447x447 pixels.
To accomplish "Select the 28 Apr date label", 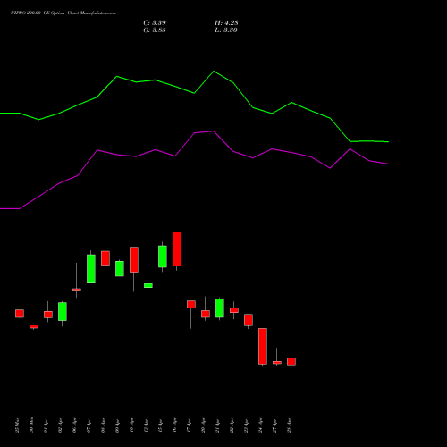I will tap(290, 426).
